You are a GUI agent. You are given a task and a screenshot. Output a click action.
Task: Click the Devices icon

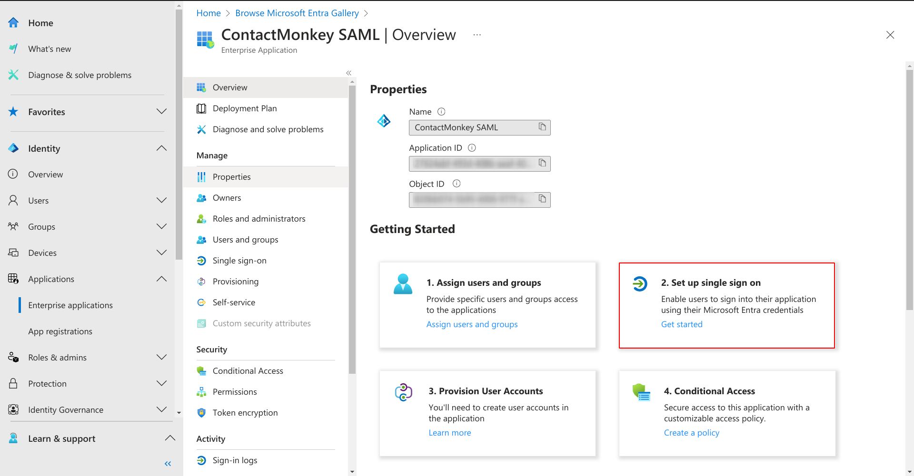13,253
